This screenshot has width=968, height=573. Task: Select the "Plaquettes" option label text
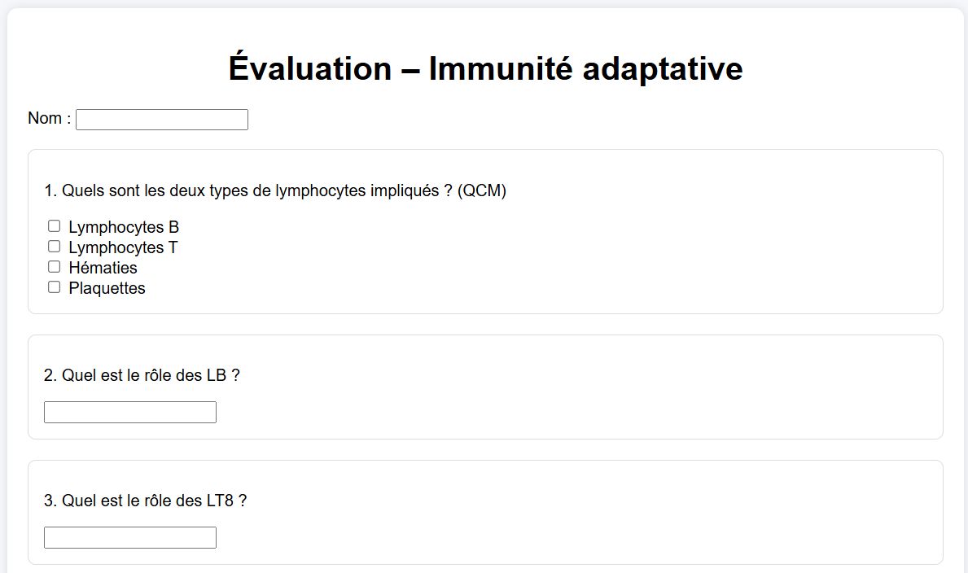point(107,288)
